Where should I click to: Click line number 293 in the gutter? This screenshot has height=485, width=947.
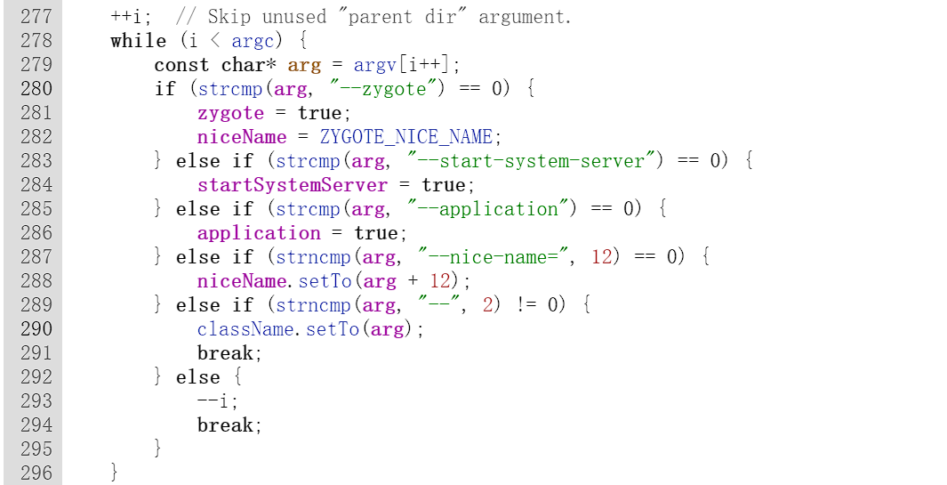coord(36,401)
